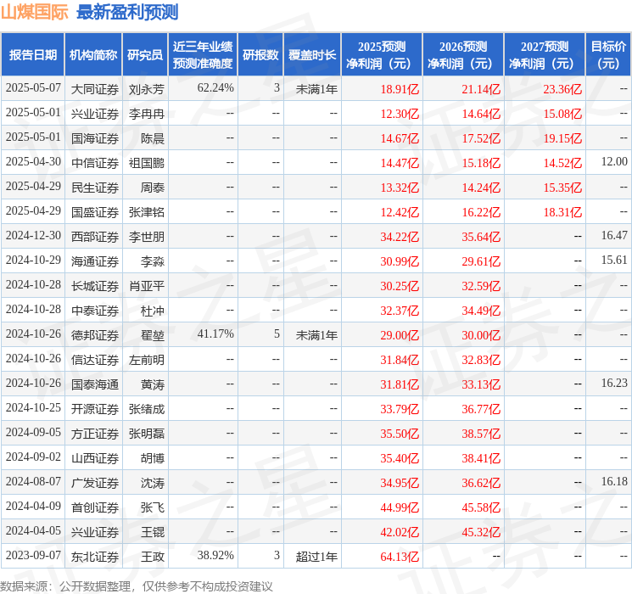The height and width of the screenshot is (594, 632).
Task: Select the 2025预测净利润 column header
Action: click(x=381, y=55)
